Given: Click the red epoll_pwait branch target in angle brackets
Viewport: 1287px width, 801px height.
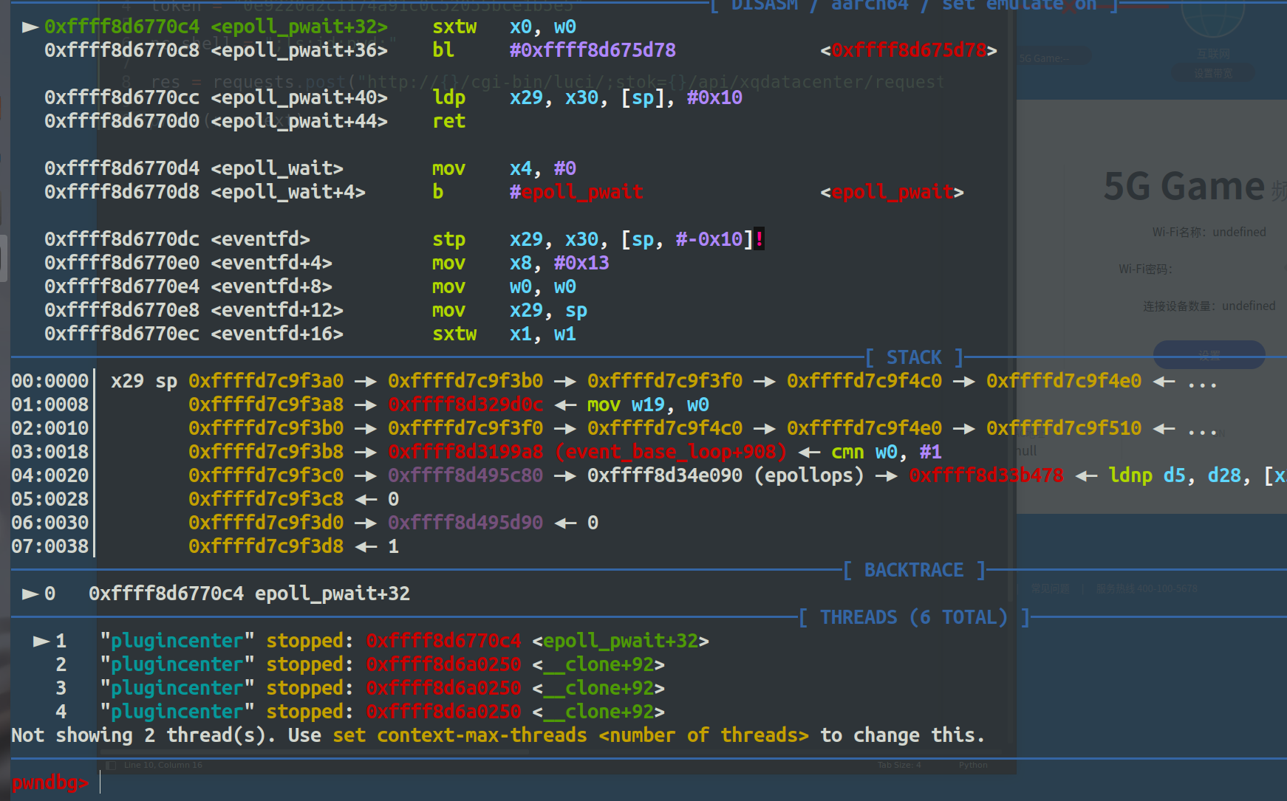Looking at the screenshot, I should (x=892, y=193).
